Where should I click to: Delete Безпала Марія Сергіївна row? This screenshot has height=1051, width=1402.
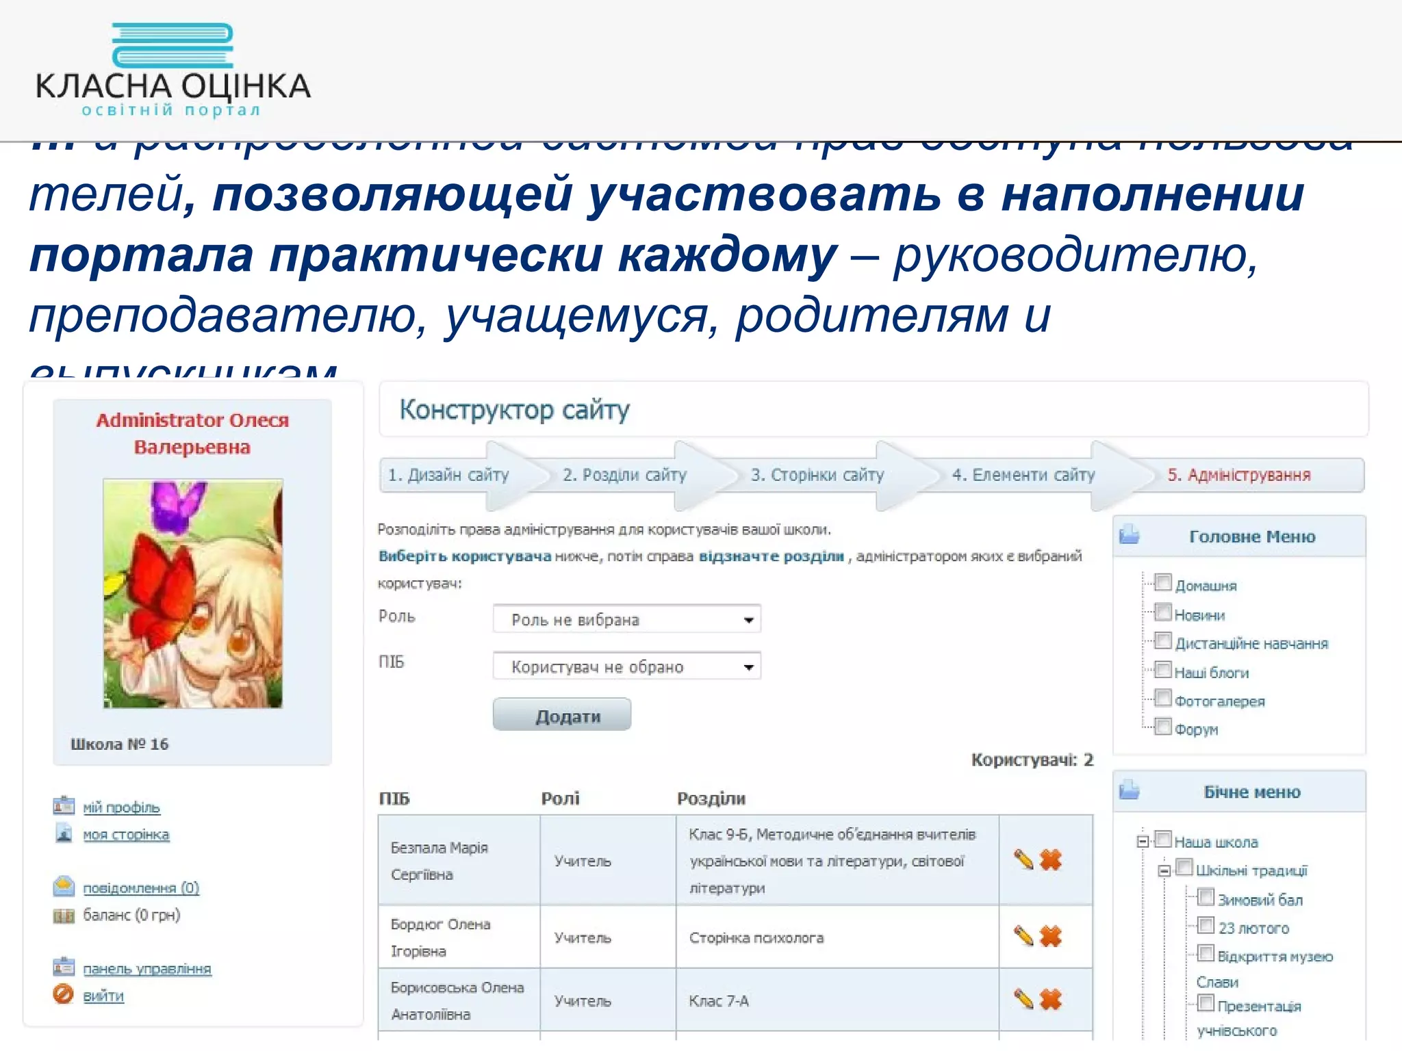tap(1050, 859)
